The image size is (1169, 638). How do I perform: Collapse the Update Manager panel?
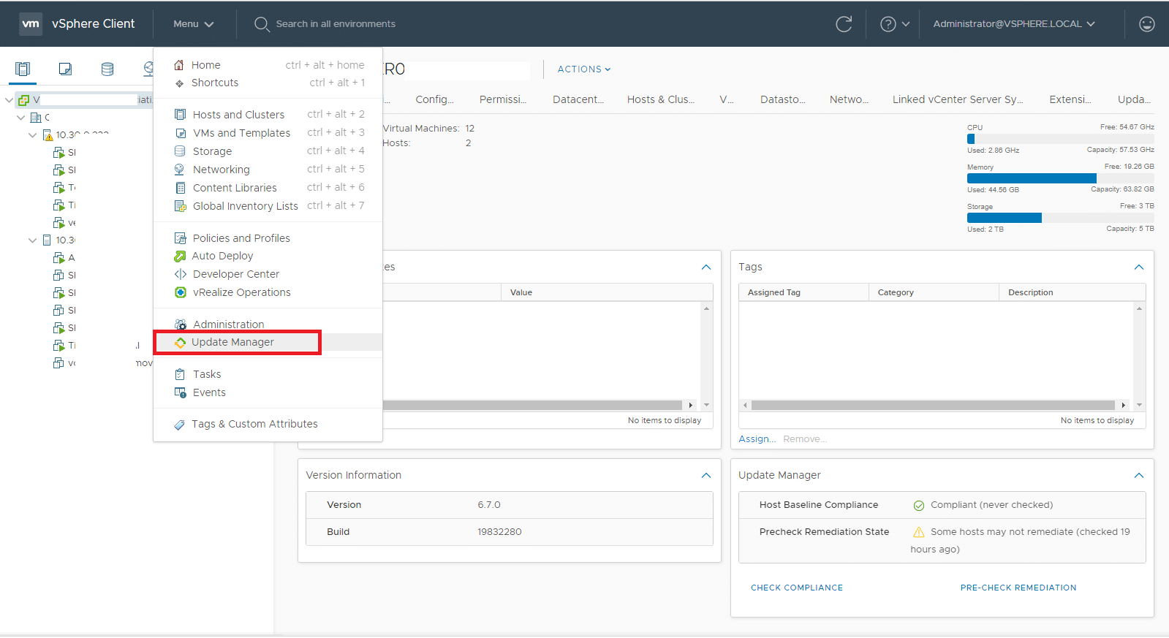pyautogui.click(x=1139, y=476)
